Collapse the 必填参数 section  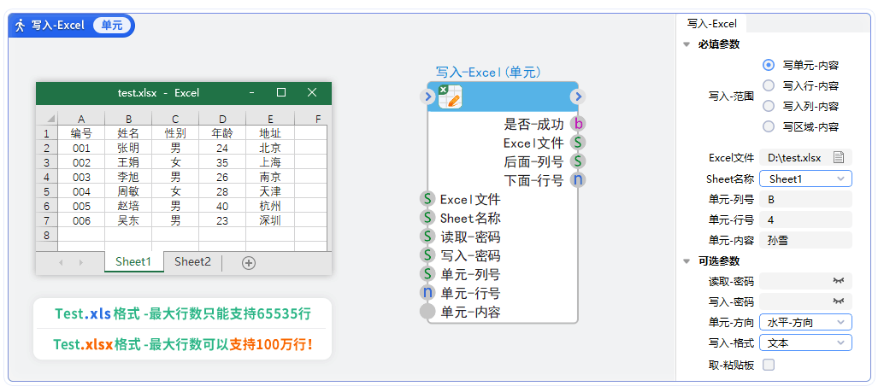point(687,44)
